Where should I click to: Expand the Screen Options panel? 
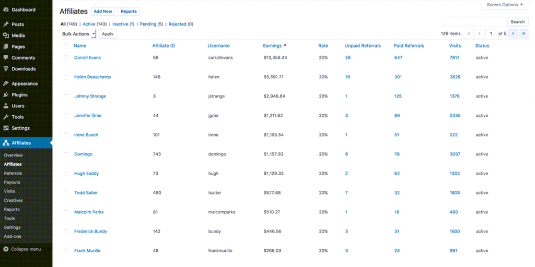(504, 5)
